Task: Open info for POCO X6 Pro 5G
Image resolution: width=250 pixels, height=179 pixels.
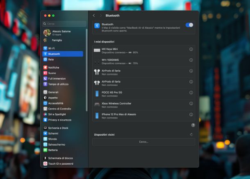Action: 191,93
